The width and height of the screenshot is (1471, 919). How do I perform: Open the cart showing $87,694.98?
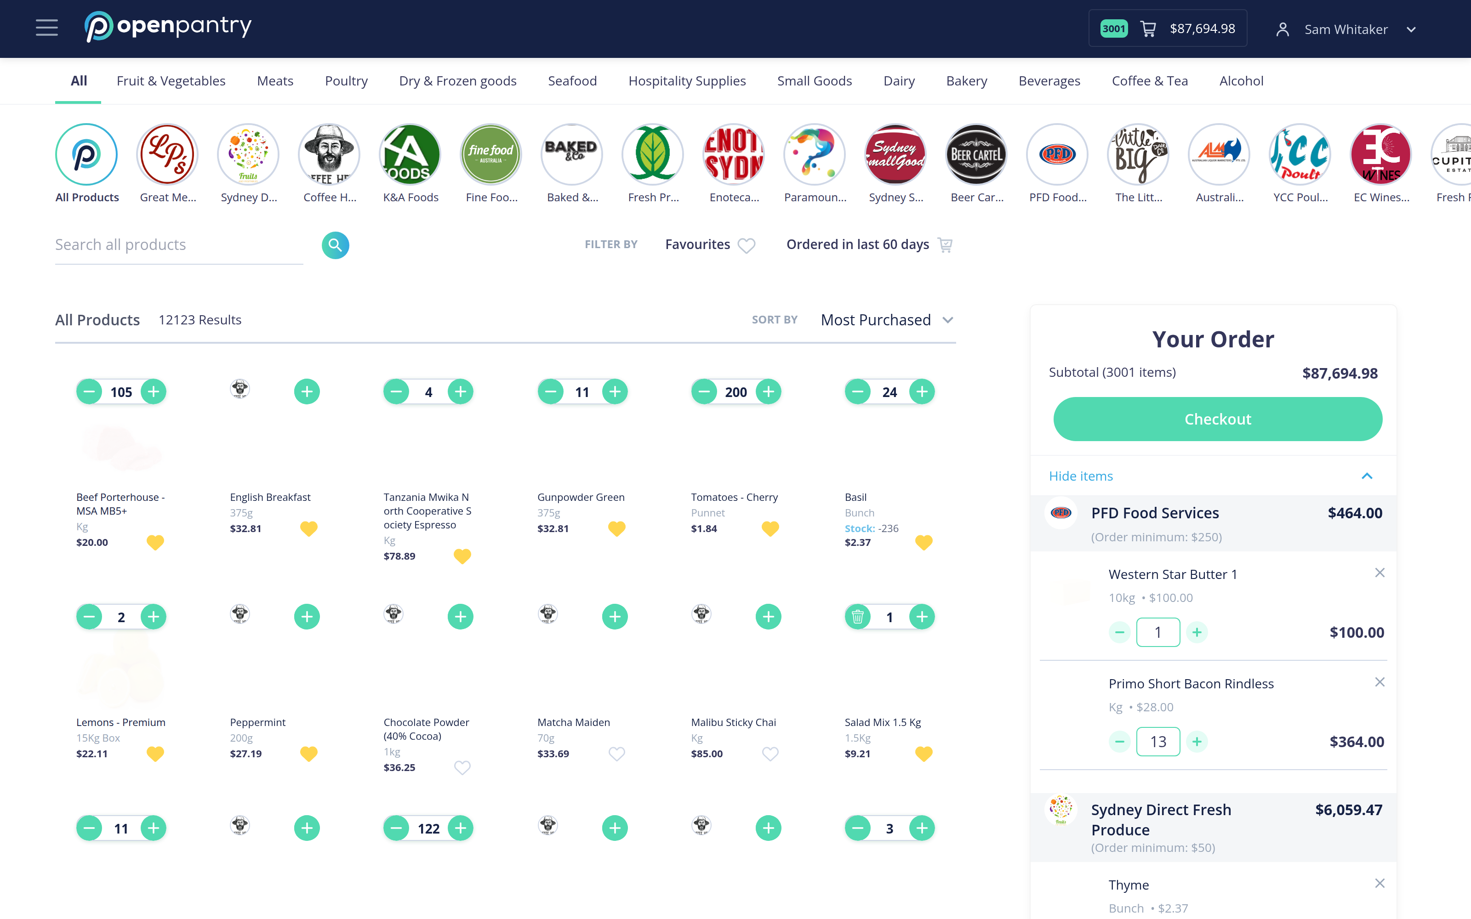(1168, 28)
